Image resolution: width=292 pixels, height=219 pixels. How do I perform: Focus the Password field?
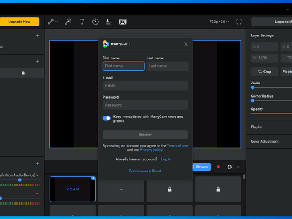click(x=145, y=105)
